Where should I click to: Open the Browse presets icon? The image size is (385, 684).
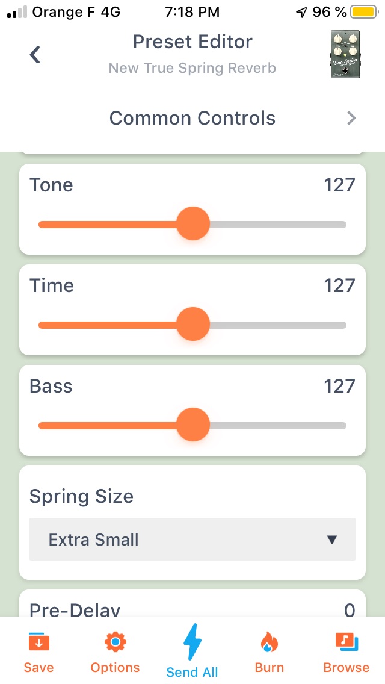[346, 643]
